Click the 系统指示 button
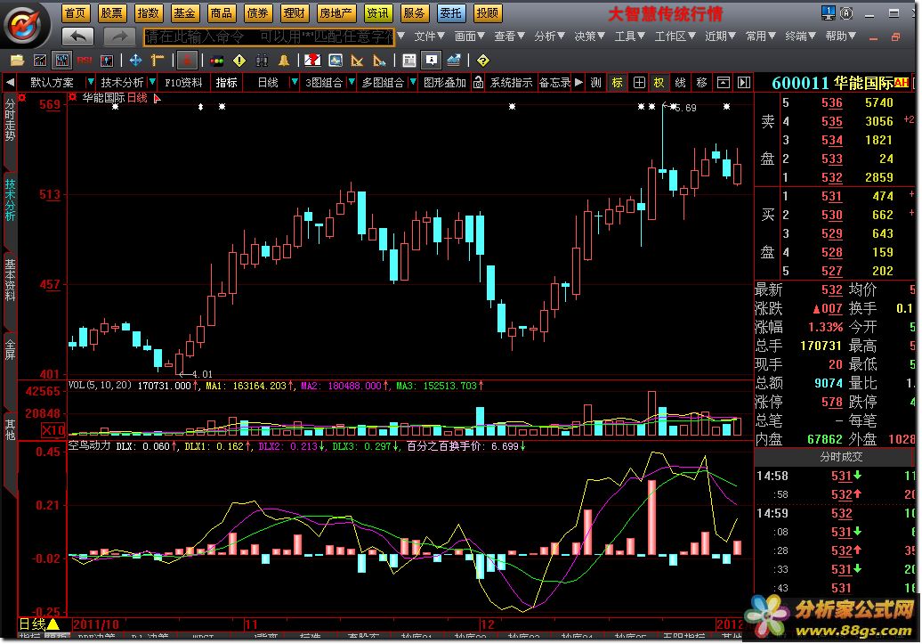This screenshot has height=644, width=922. coord(511,83)
